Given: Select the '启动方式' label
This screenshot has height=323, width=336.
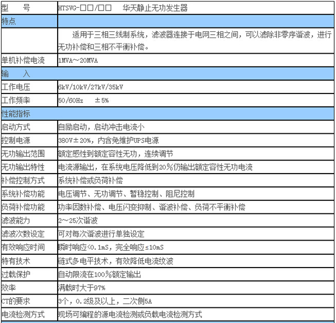Looking at the screenshot, I should click(16, 127).
